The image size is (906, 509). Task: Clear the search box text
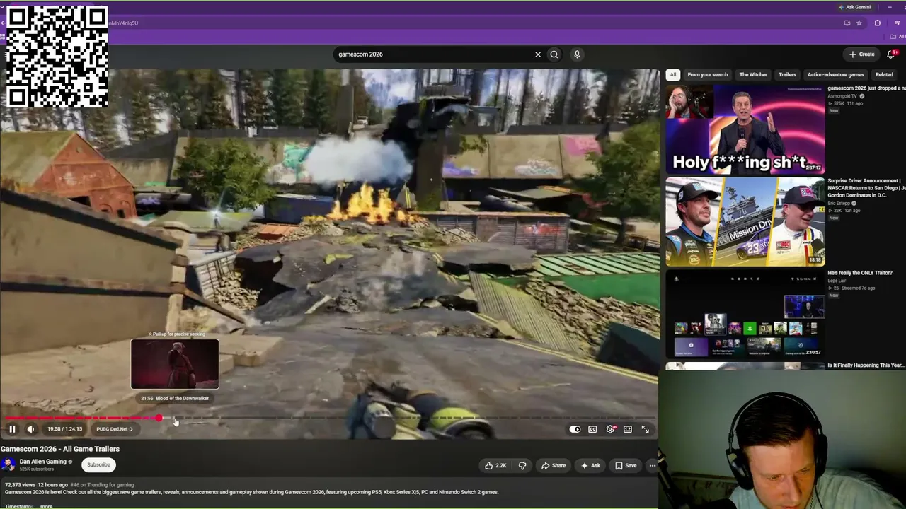(x=538, y=54)
